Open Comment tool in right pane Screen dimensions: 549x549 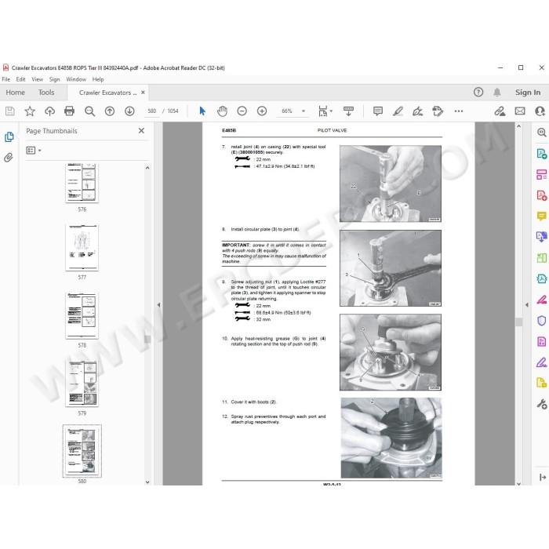coord(541,216)
